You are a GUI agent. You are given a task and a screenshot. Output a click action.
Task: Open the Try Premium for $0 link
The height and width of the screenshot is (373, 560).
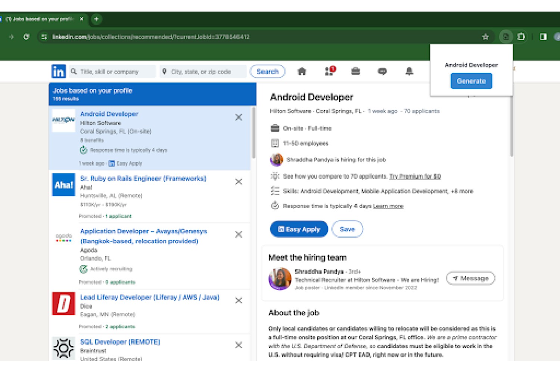pyautogui.click(x=415, y=176)
